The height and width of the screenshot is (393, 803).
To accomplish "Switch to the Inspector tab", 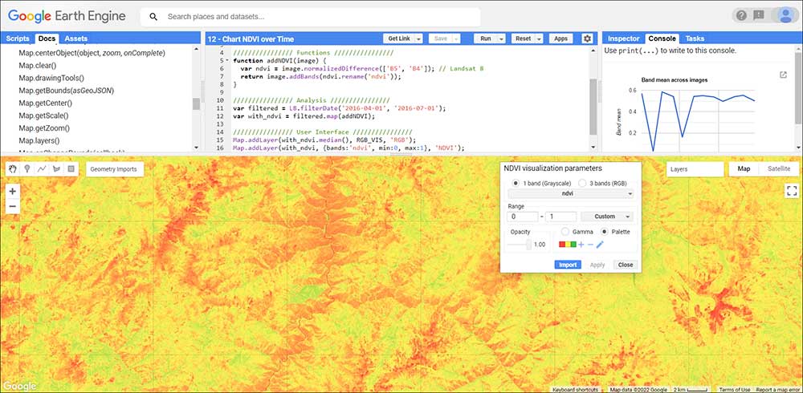I will 623,38.
